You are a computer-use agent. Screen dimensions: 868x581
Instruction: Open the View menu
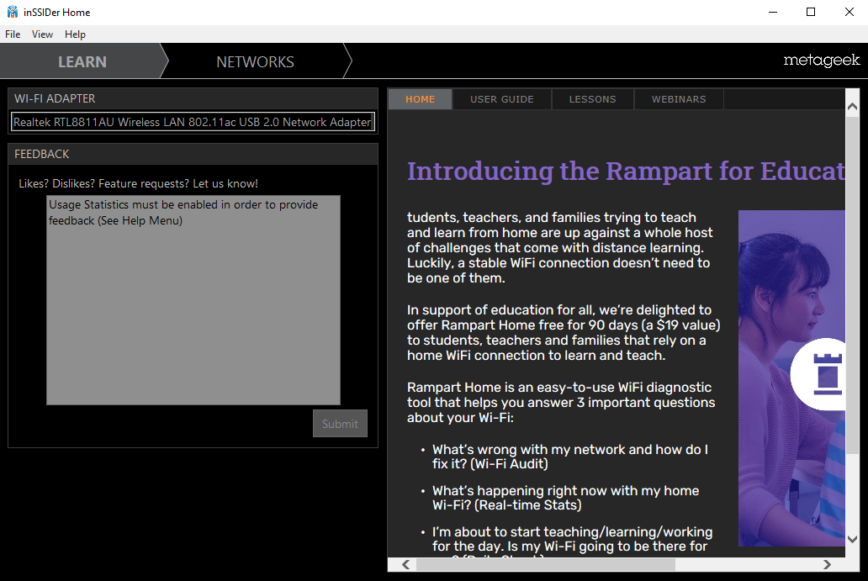pyautogui.click(x=42, y=34)
